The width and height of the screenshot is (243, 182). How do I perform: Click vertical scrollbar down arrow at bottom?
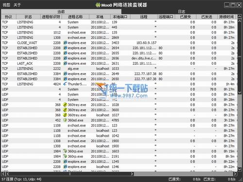click(240, 169)
